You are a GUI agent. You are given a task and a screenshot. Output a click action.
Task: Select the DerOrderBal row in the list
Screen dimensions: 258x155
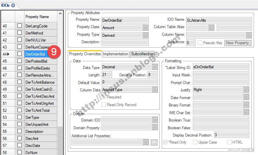41,54
